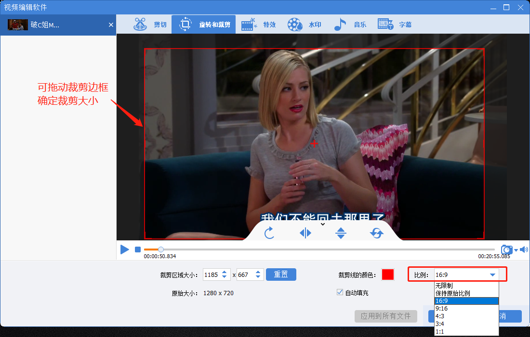This screenshot has height=337, width=530.
Task: Click the rotate refresh icon
Action: click(377, 233)
